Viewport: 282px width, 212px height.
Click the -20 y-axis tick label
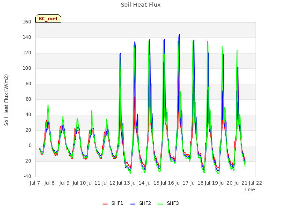tap(27, 161)
